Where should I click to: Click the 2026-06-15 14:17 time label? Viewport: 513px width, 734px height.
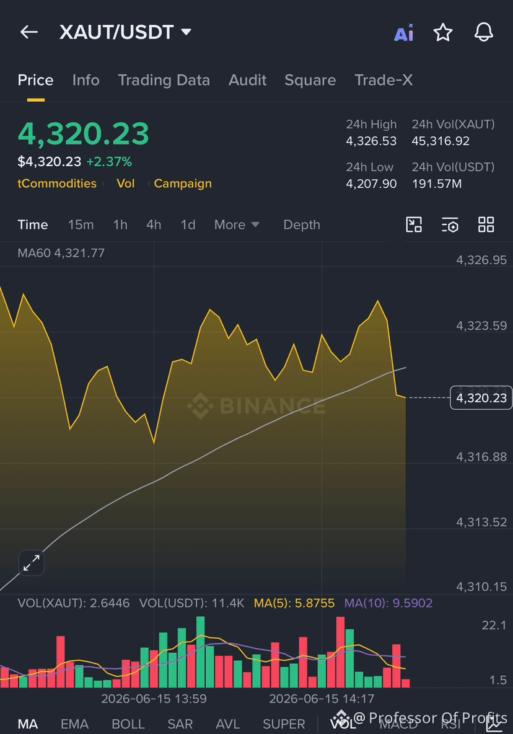coord(322,699)
